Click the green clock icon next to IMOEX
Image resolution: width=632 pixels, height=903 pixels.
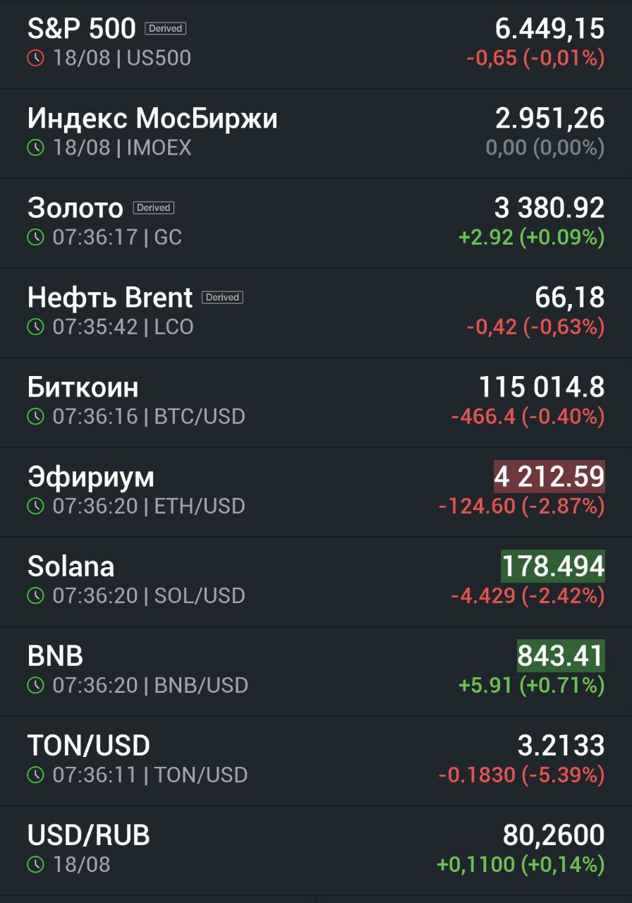tap(35, 147)
